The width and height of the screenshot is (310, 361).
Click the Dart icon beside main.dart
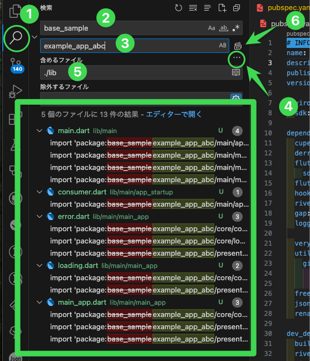[50, 131]
